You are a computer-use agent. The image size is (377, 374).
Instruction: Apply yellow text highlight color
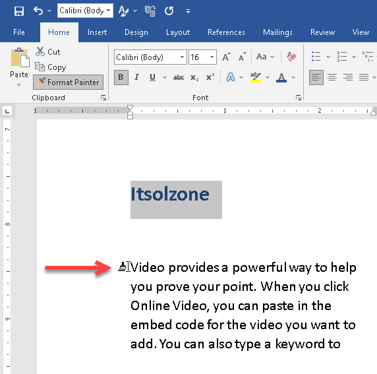tap(256, 77)
